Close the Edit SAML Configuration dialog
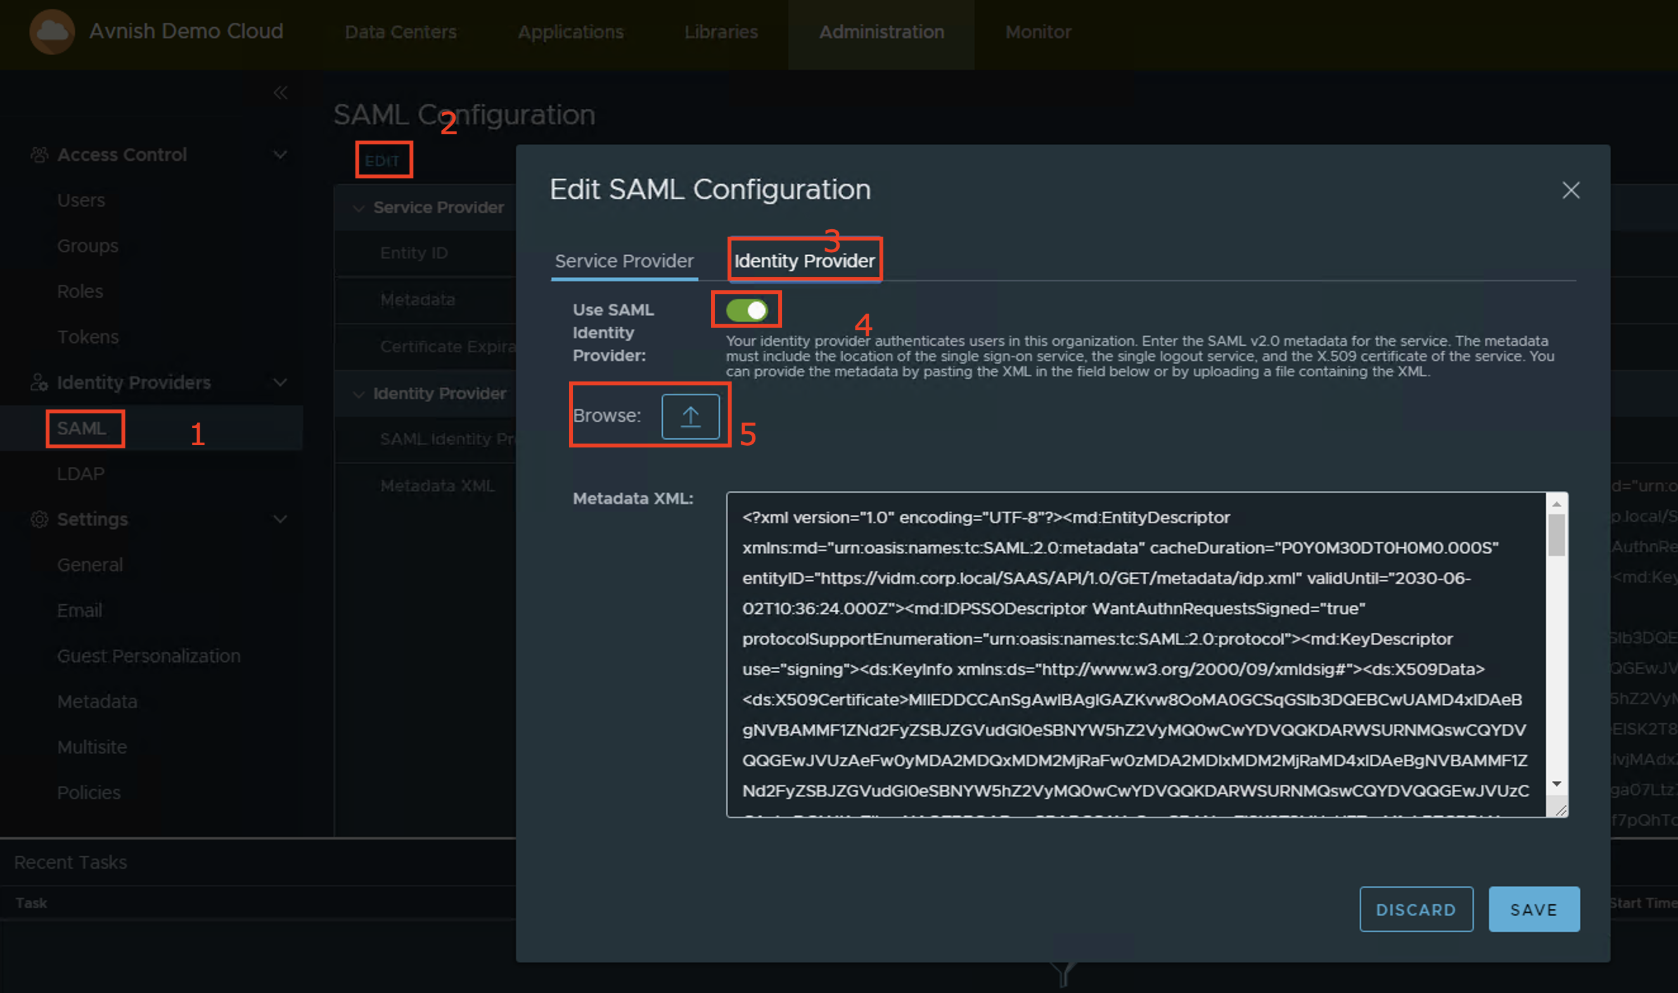 click(x=1570, y=191)
